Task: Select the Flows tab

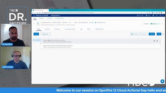Action: tap(39, 29)
